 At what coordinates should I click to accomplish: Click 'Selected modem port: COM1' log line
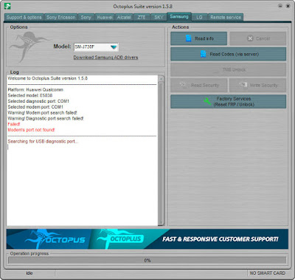click(x=35, y=107)
